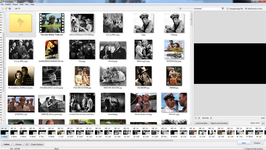
Task: Click the fullscreen preview icon next to Preview
Action: pos(27,144)
